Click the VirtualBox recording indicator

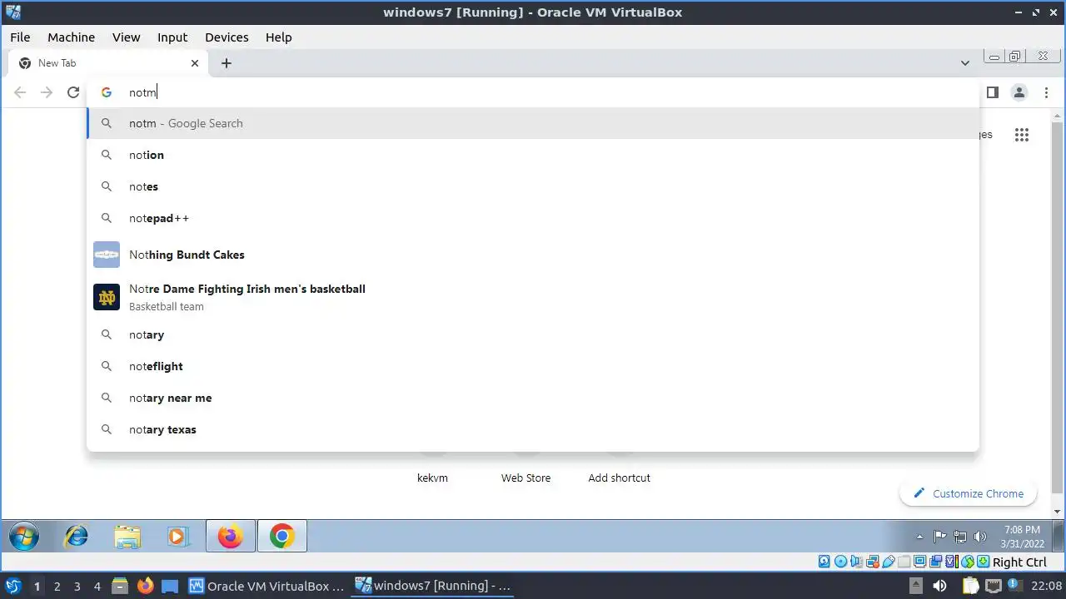(x=935, y=562)
